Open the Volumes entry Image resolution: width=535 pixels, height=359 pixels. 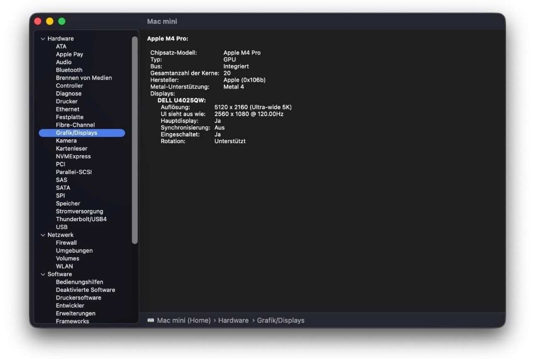68,259
